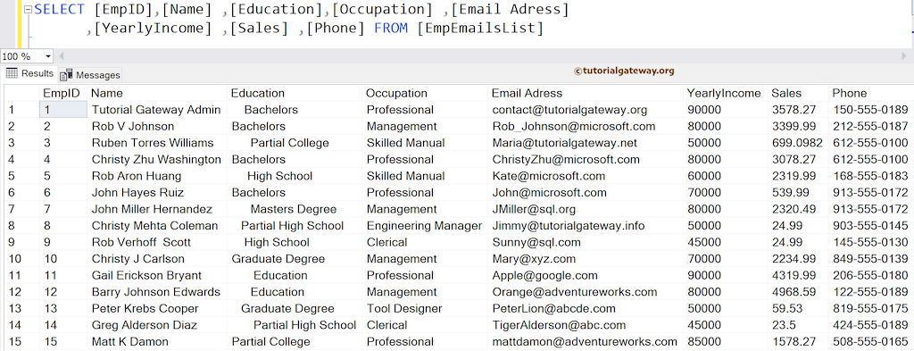
Task: Click the contact@tutorialgateway.org email cell
Action: click(x=586, y=110)
